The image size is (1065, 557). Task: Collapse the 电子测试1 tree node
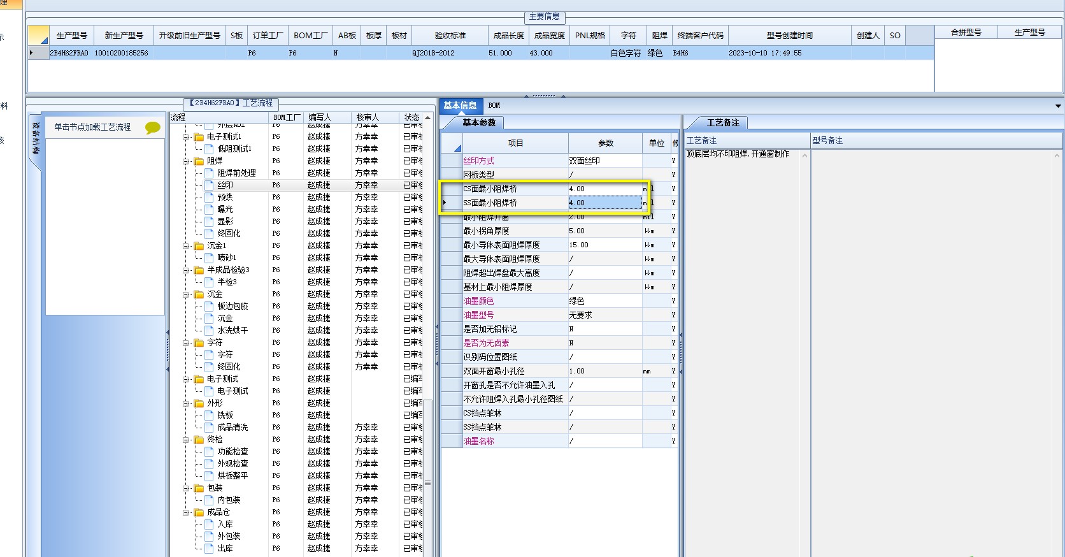[x=187, y=137]
